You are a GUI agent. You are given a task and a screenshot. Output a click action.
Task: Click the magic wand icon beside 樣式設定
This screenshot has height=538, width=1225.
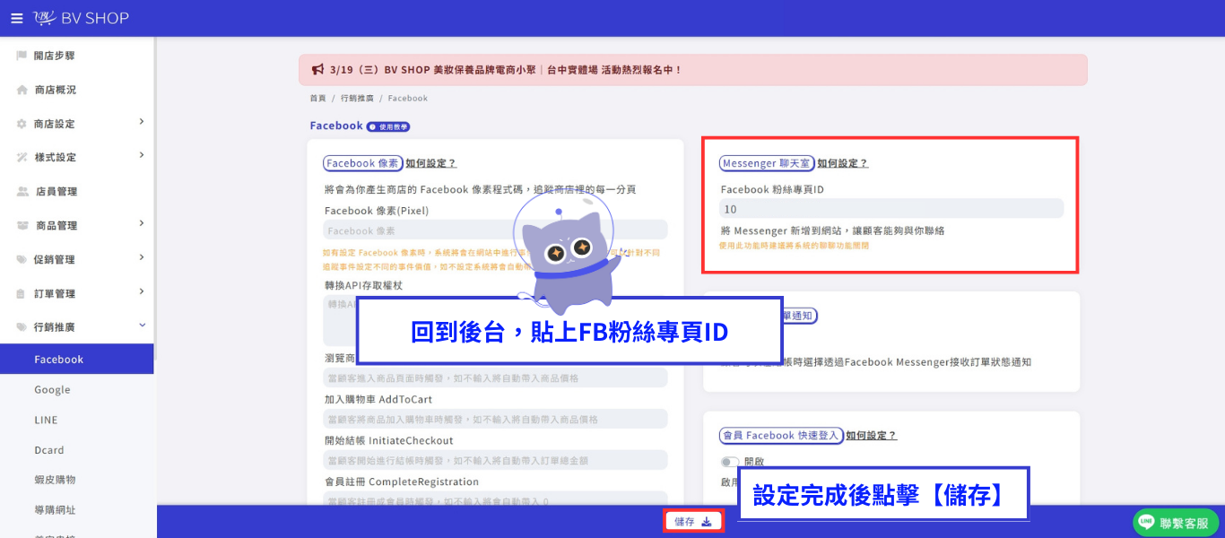(22, 158)
